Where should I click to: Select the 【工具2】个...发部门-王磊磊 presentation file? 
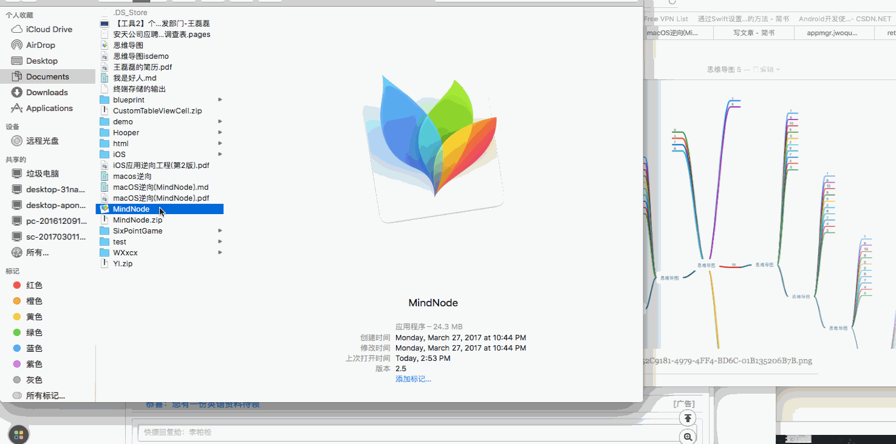pyautogui.click(x=161, y=23)
